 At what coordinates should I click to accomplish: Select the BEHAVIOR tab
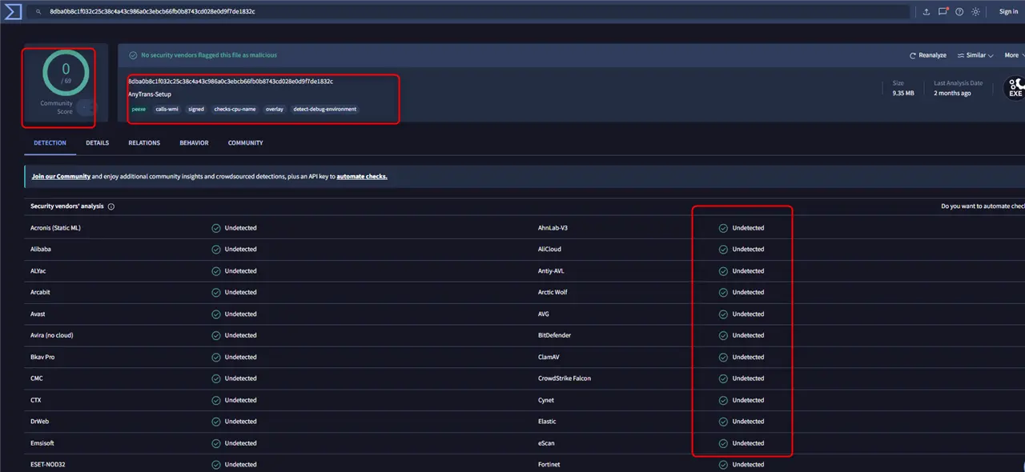click(194, 143)
